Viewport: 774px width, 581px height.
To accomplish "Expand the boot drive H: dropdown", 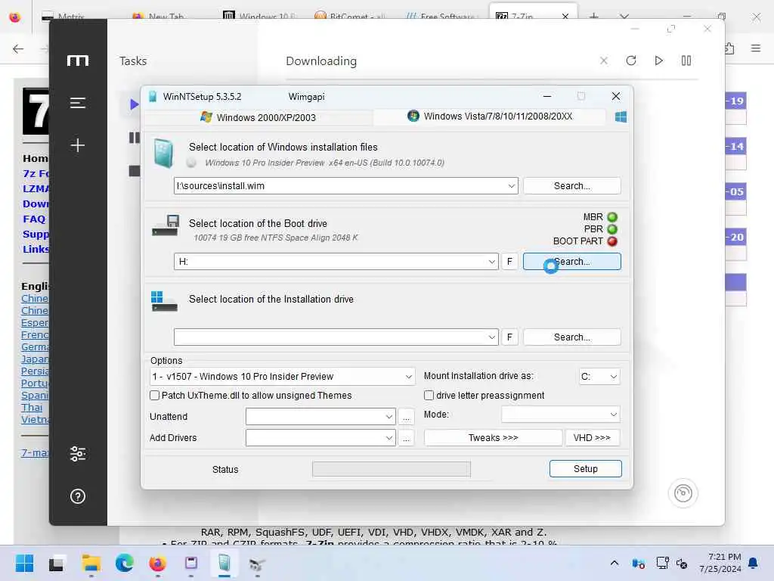I will pos(491,261).
